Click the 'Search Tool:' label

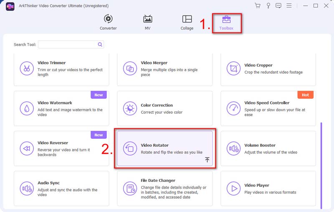[25, 45]
